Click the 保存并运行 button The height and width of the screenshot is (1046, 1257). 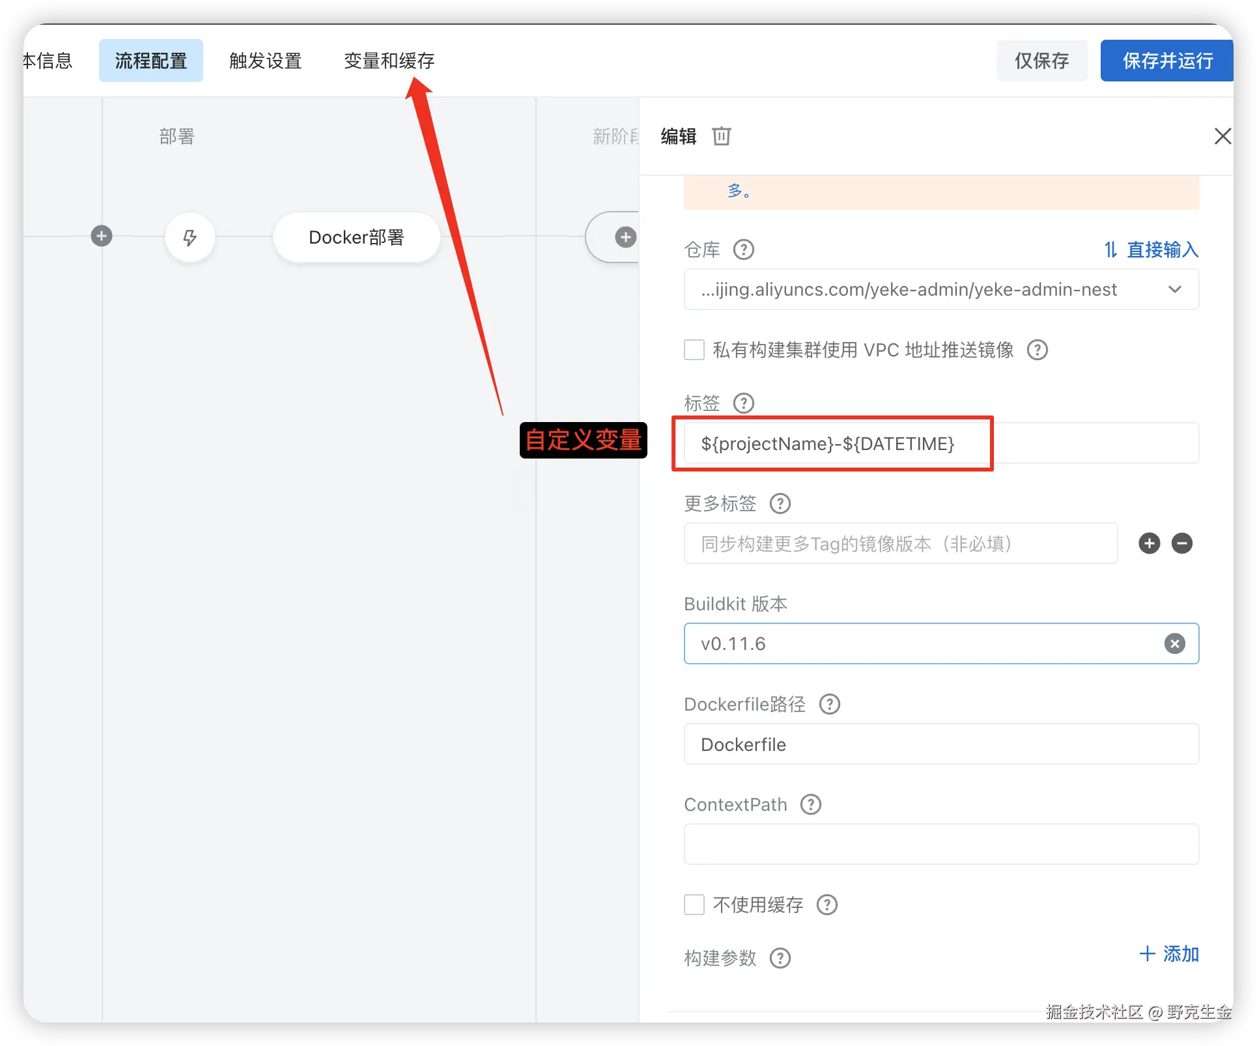pyautogui.click(x=1166, y=61)
